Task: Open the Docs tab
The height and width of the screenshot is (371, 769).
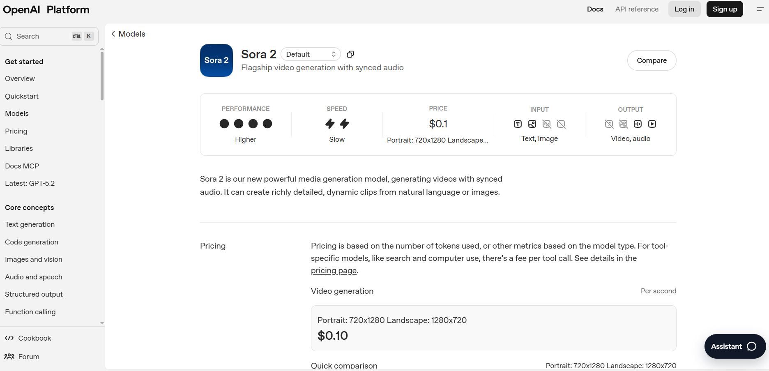Action: 595,9
